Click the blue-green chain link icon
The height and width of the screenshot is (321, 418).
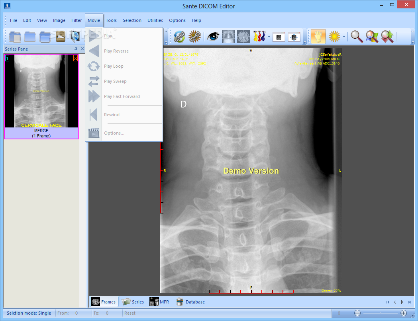[x=180, y=37]
